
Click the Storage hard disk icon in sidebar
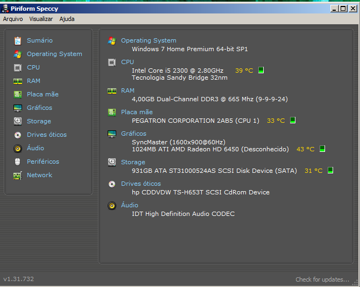[18, 121]
